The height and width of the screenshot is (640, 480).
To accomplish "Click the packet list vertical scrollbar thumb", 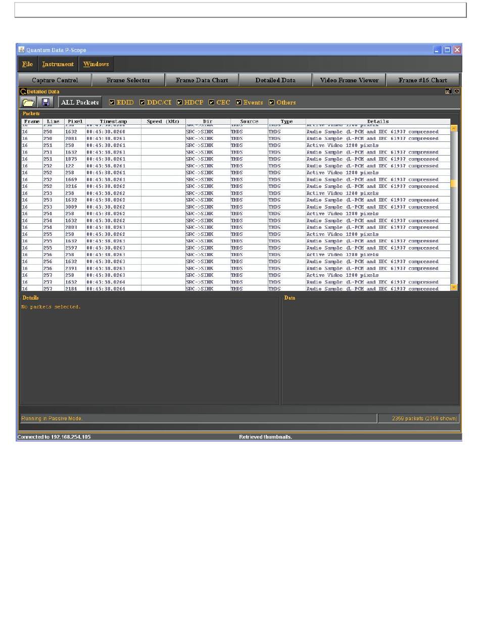I will point(453,184).
